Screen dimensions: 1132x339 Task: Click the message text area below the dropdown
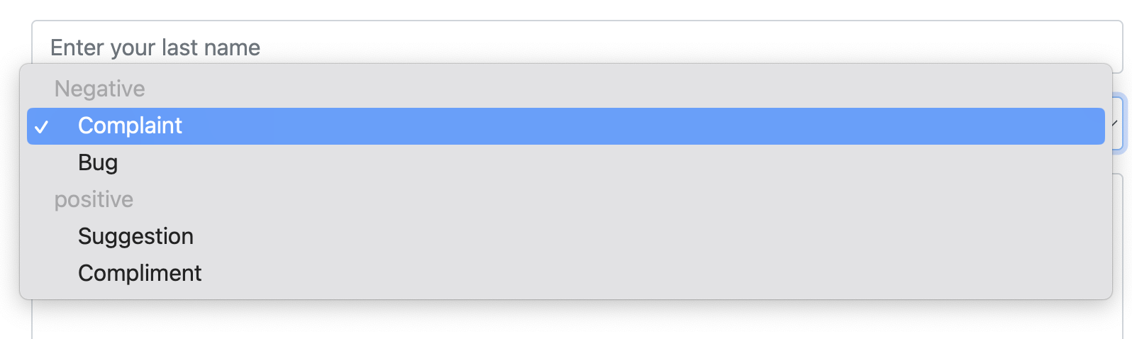click(x=577, y=319)
